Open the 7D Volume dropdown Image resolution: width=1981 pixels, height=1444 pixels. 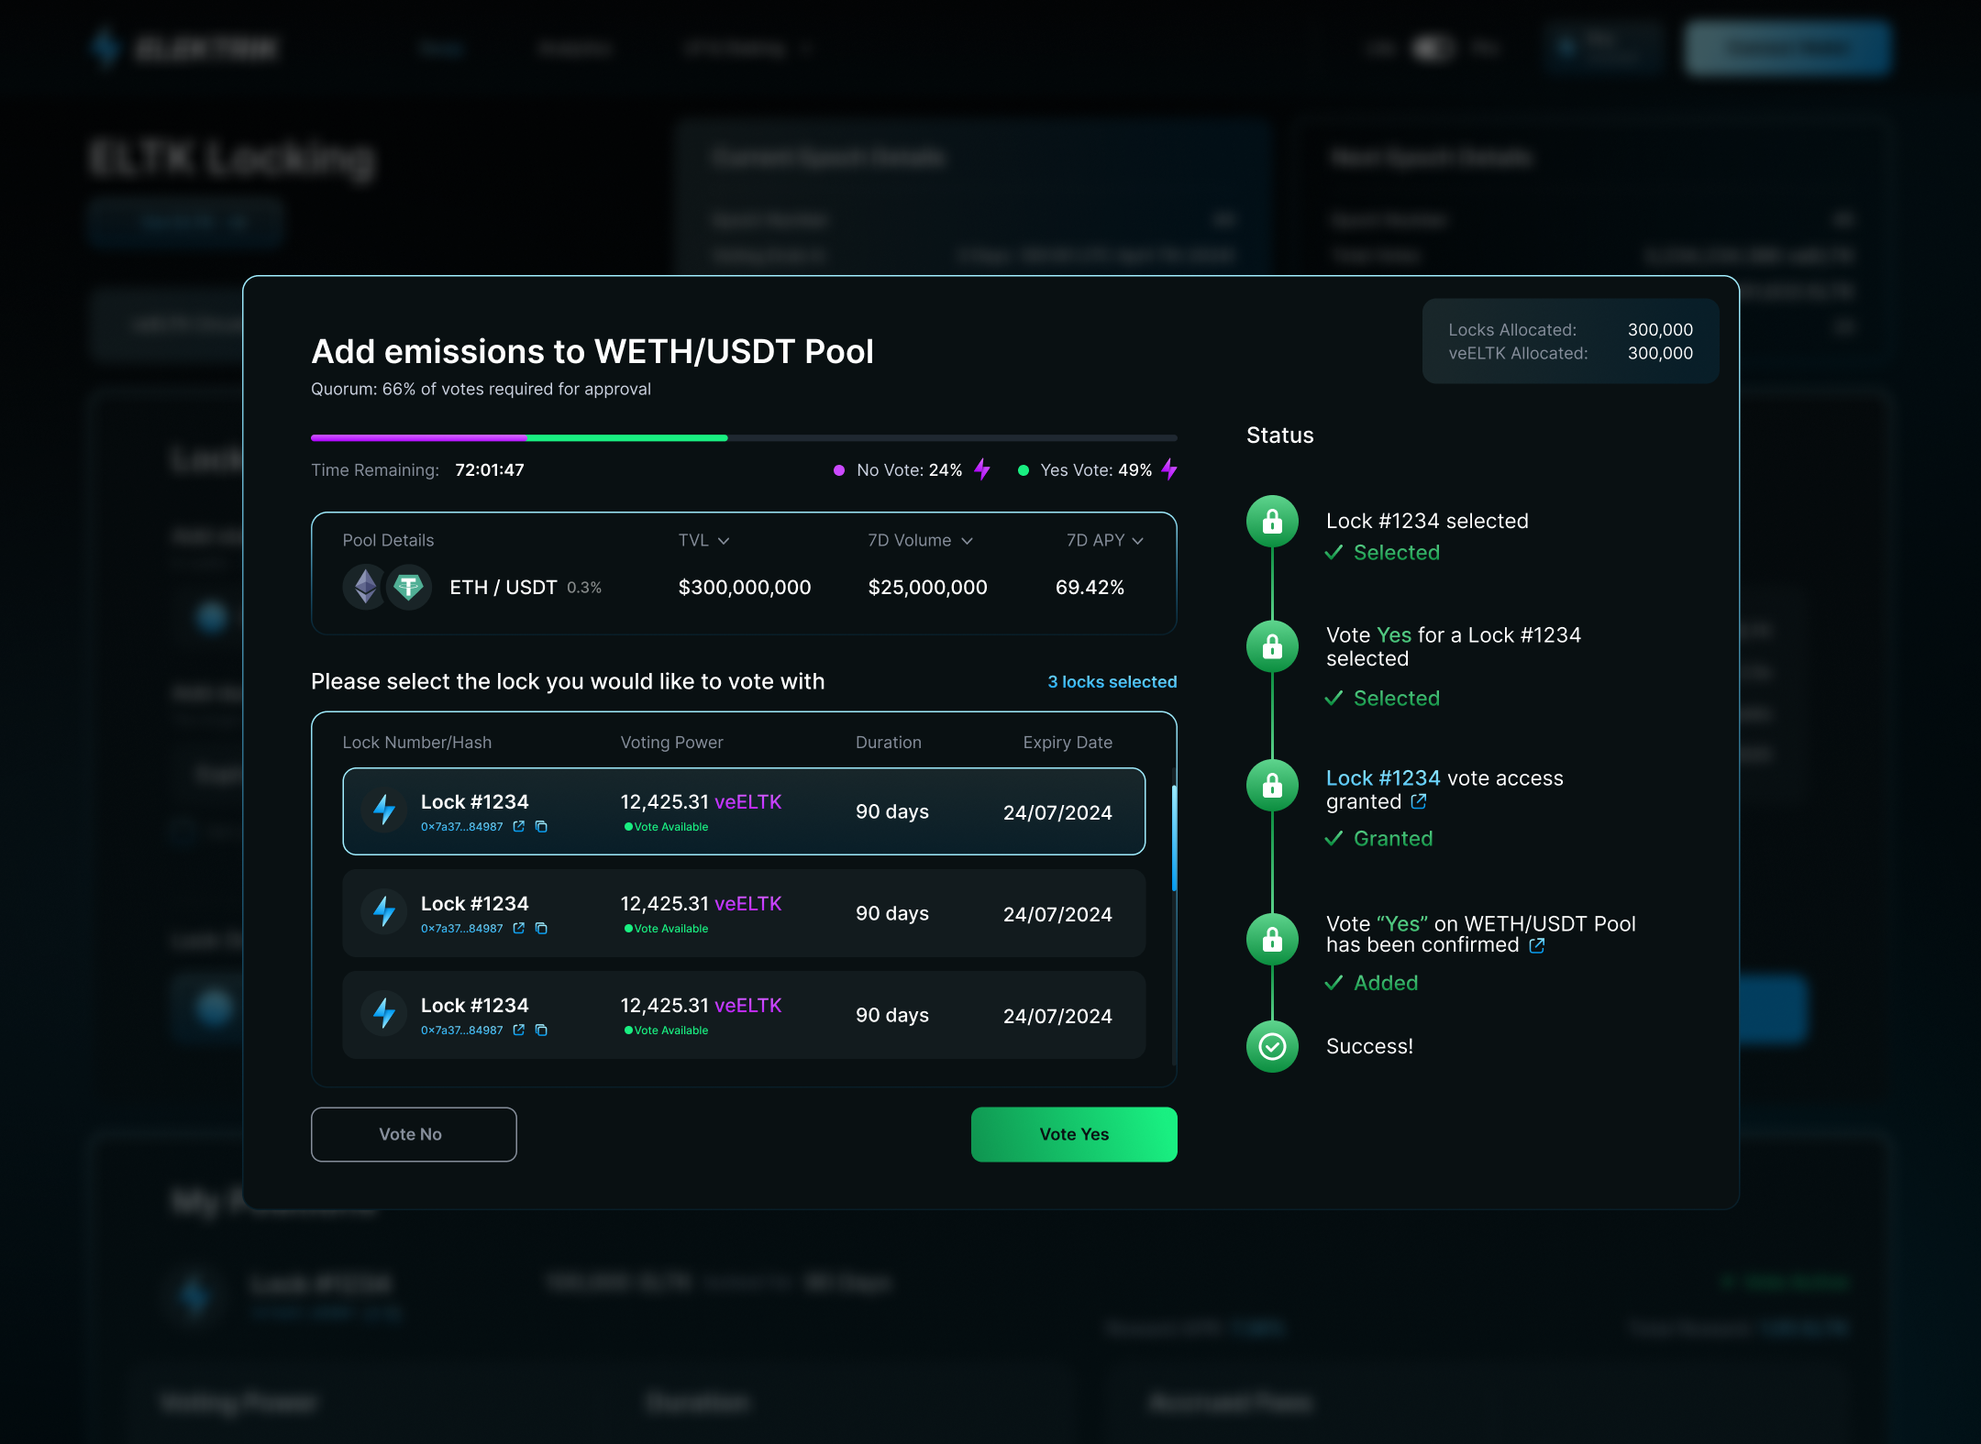click(x=967, y=541)
